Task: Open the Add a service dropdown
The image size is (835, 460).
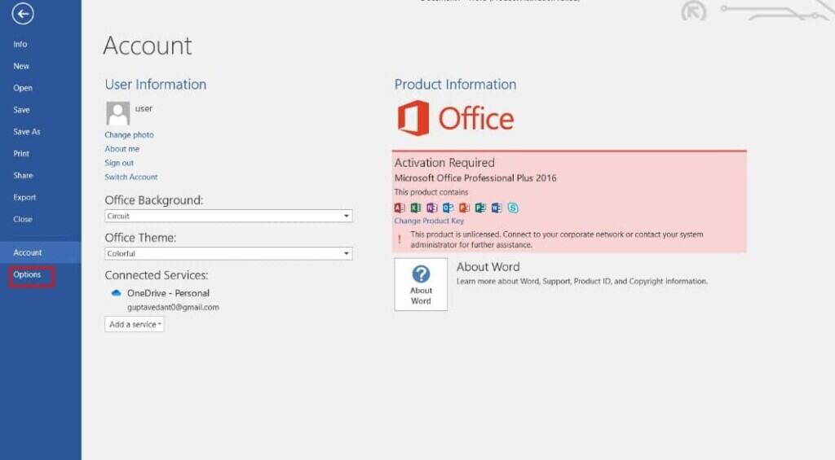Action: (135, 324)
